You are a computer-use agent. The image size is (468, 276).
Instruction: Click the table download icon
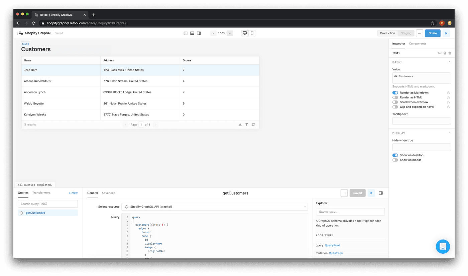(240, 124)
